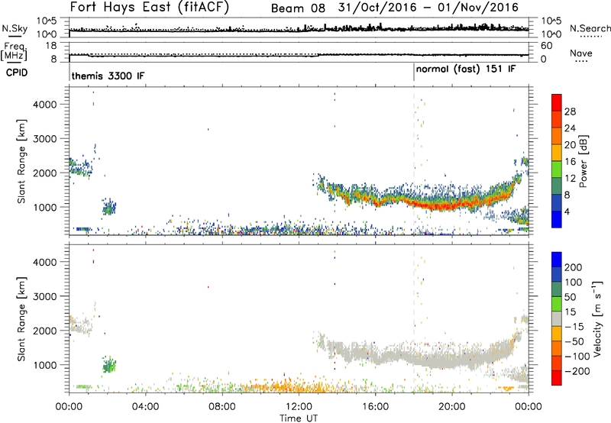Image resolution: width=611 pixels, height=423 pixels.
Task: Click the 'normal (fast) 151 IF' CPID text
Action: click(466, 69)
